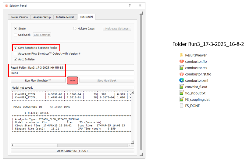Select the combustor.flo file name
Image resolution: width=249 pixels, height=160 pixels.
[x=196, y=61]
